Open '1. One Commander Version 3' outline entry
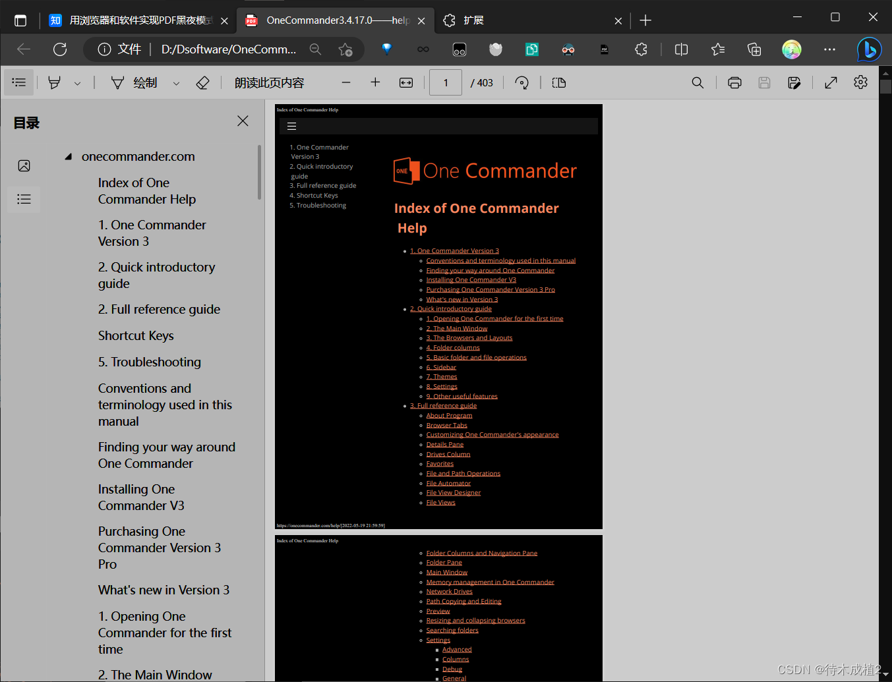892x682 pixels. pos(152,233)
